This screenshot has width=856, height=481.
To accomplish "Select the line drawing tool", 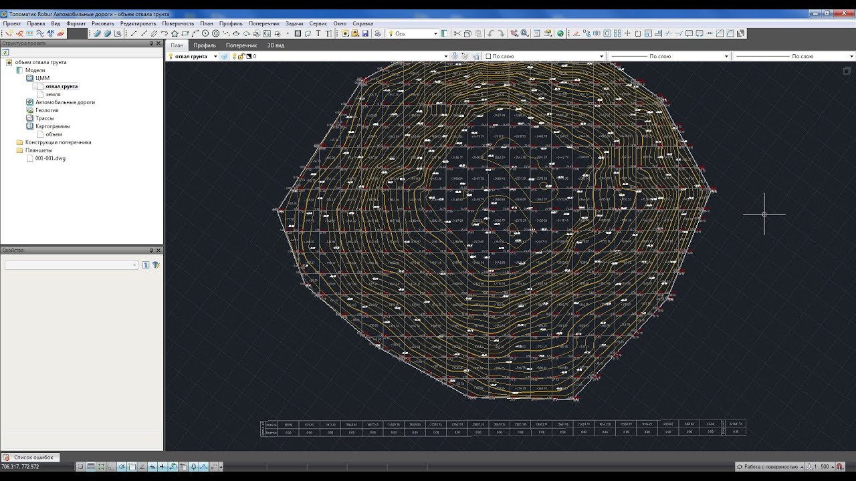I will pyautogui.click(x=134, y=33).
